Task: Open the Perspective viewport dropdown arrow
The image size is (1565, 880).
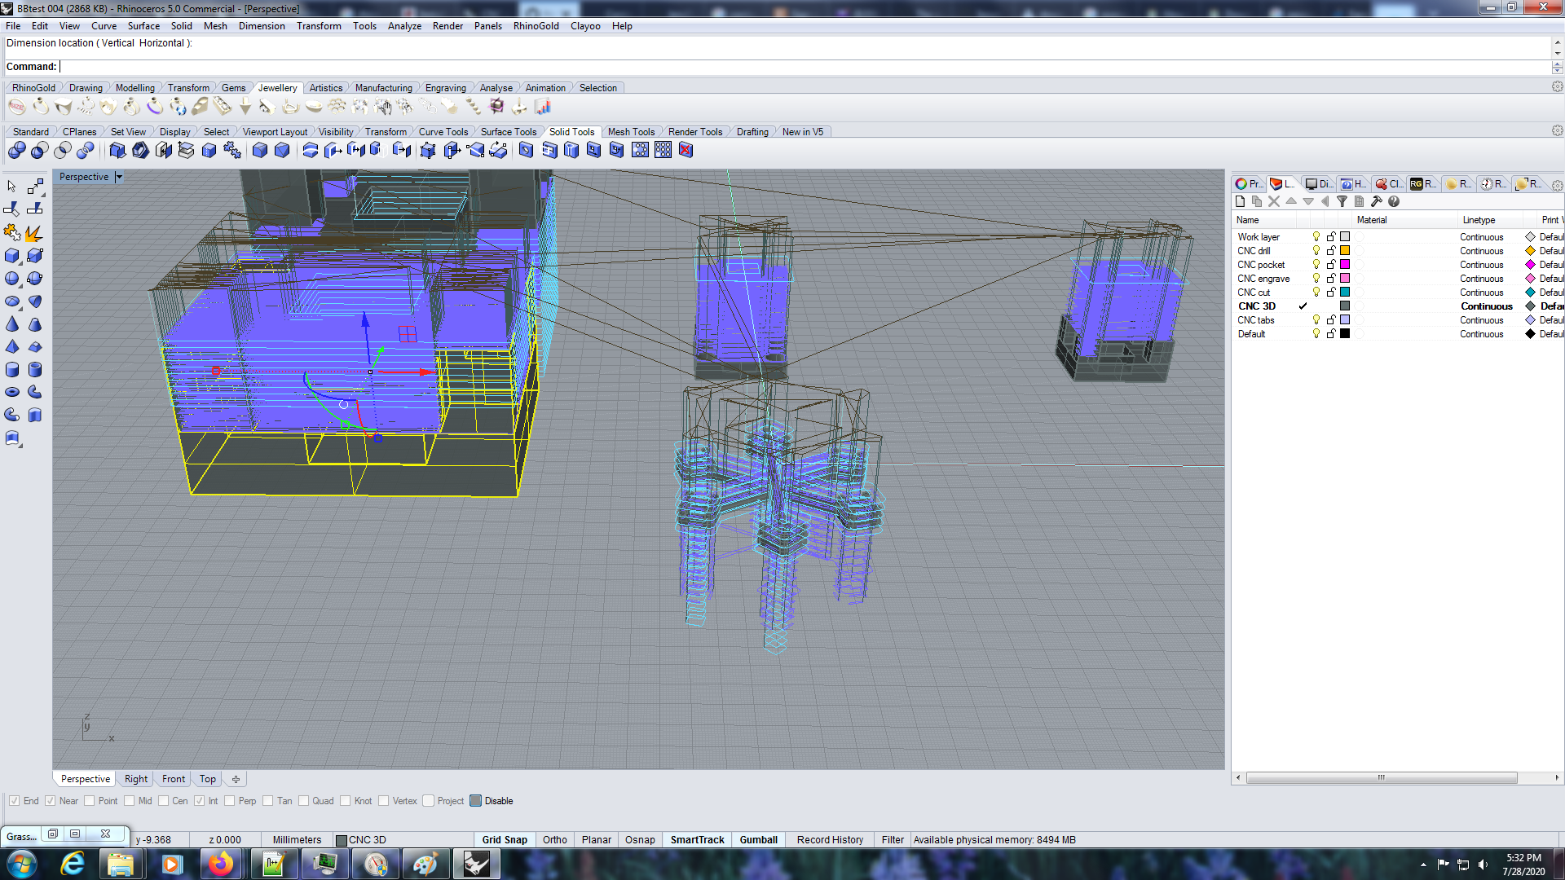Action: 119,177
